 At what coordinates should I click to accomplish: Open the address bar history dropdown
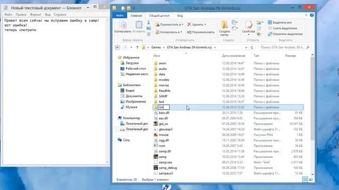(246, 47)
